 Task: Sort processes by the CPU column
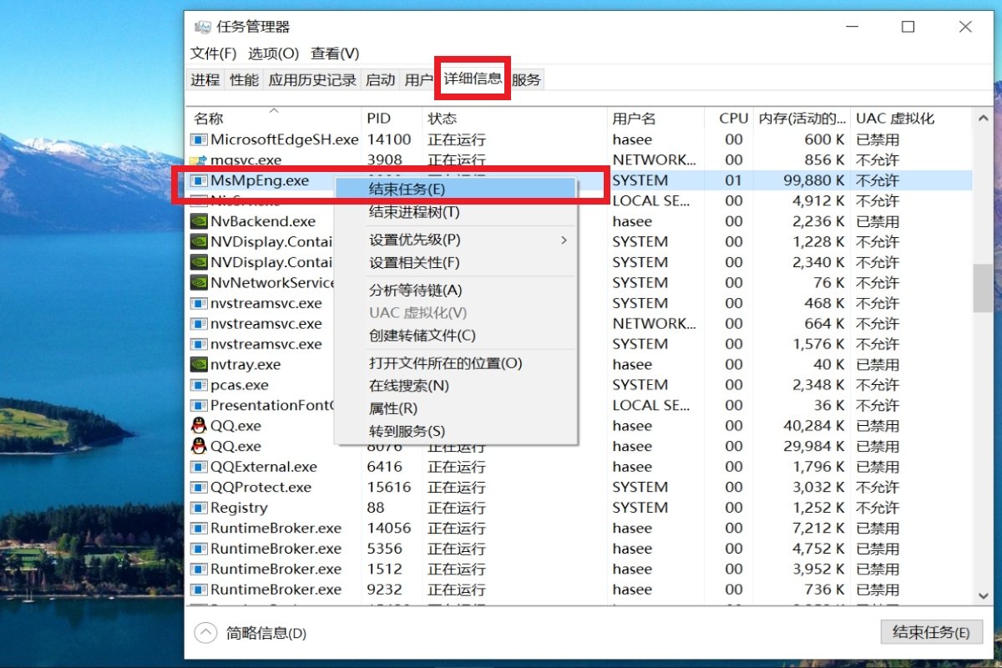[731, 118]
